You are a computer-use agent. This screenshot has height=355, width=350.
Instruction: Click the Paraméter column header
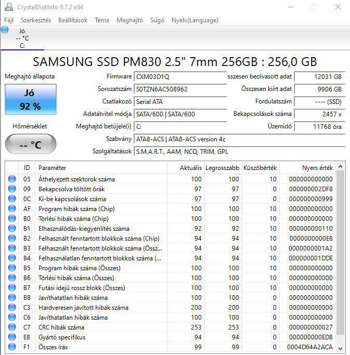[101, 168]
